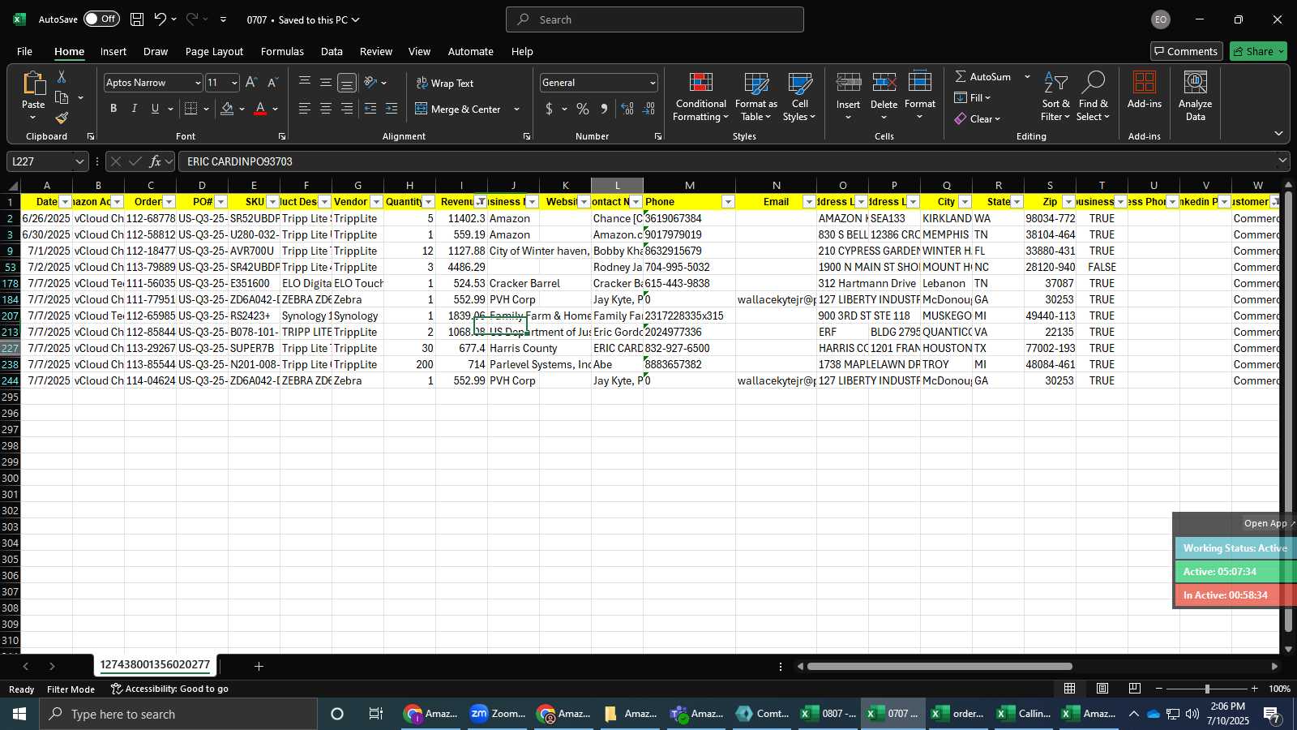This screenshot has width=1297, height=730.
Task: Click the Search box in title bar
Action: click(655, 19)
